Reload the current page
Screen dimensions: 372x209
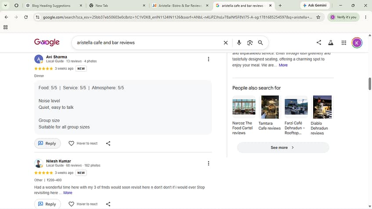point(26,17)
